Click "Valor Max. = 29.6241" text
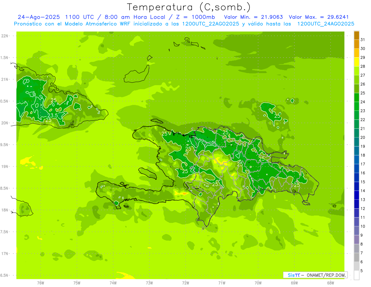 [318, 17]
